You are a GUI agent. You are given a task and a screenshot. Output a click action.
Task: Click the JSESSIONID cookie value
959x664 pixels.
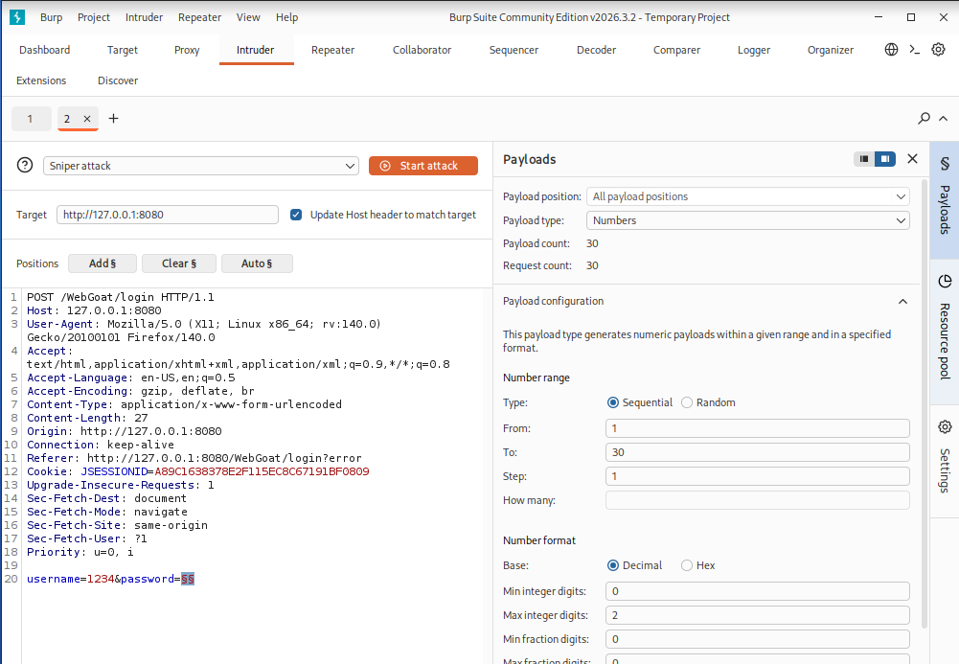pos(262,471)
